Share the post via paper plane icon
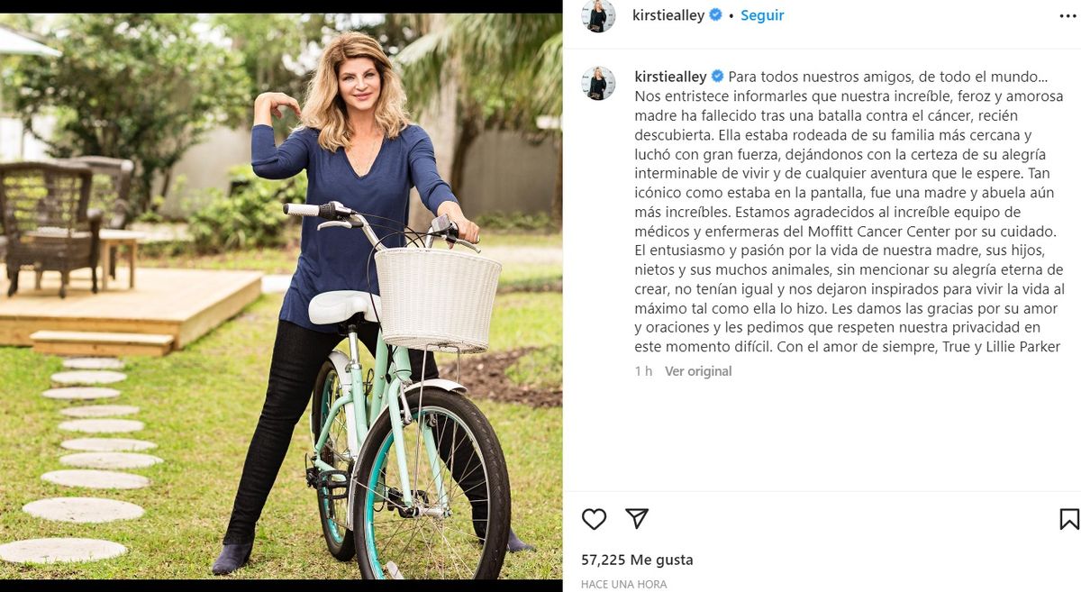 coord(637,519)
